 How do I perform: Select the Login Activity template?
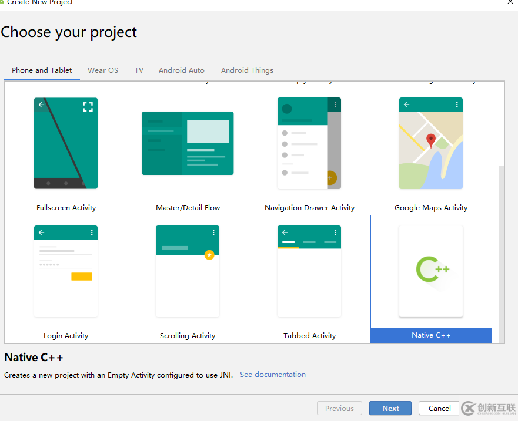(66, 271)
